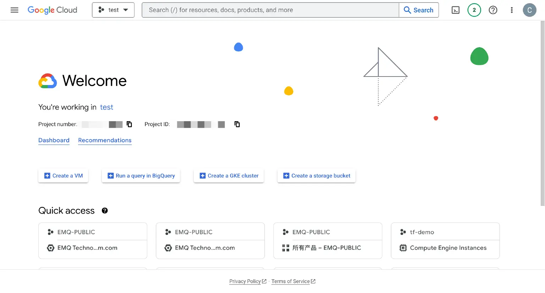545x293 pixels.
Task: Focus the resource search field
Action: [270, 10]
